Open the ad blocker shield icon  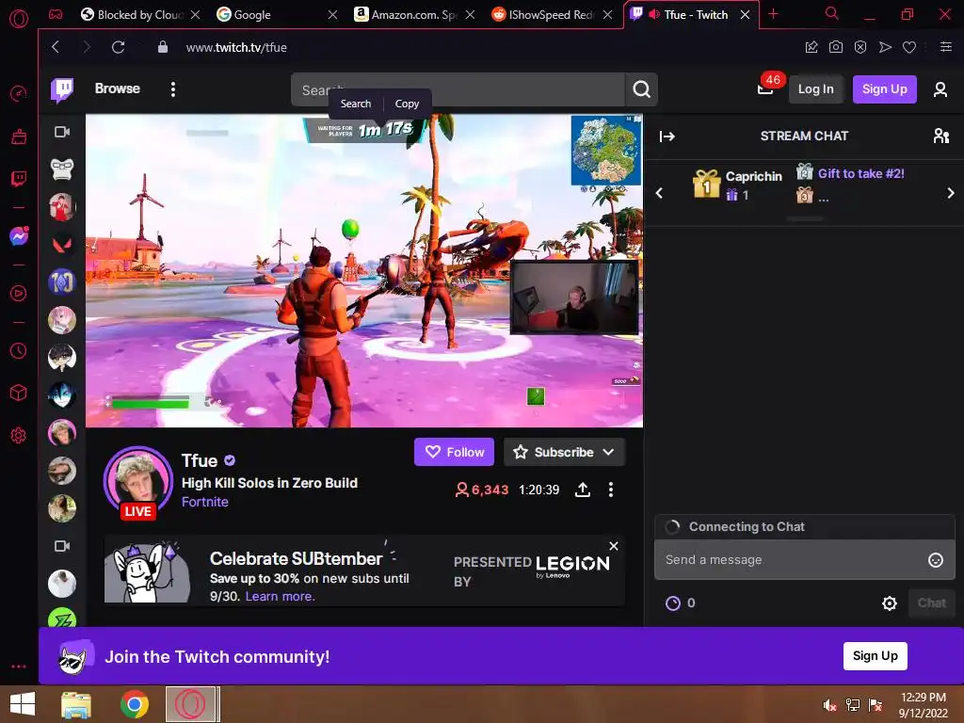[860, 47]
